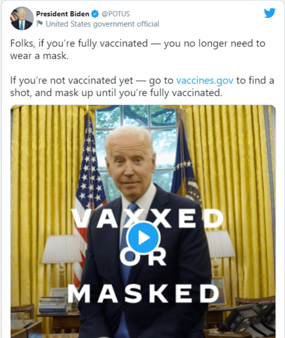Click the United States government official label

tap(102, 24)
